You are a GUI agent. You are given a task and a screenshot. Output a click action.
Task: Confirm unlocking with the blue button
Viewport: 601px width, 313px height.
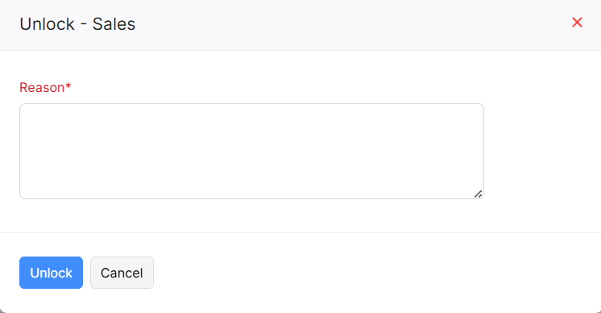[51, 273]
